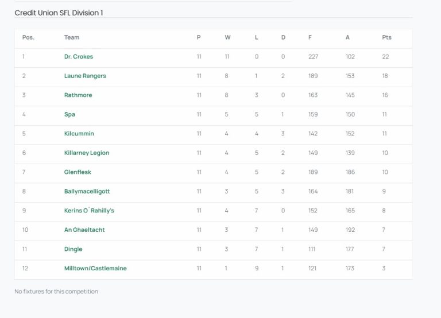The width and height of the screenshot is (441, 318).
Task: Open Kerins O'Rahilly's team page
Action: (x=89, y=211)
